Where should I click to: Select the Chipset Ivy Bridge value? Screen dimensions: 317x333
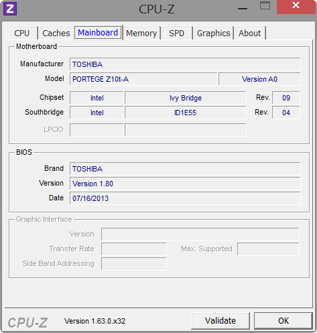coord(186,98)
